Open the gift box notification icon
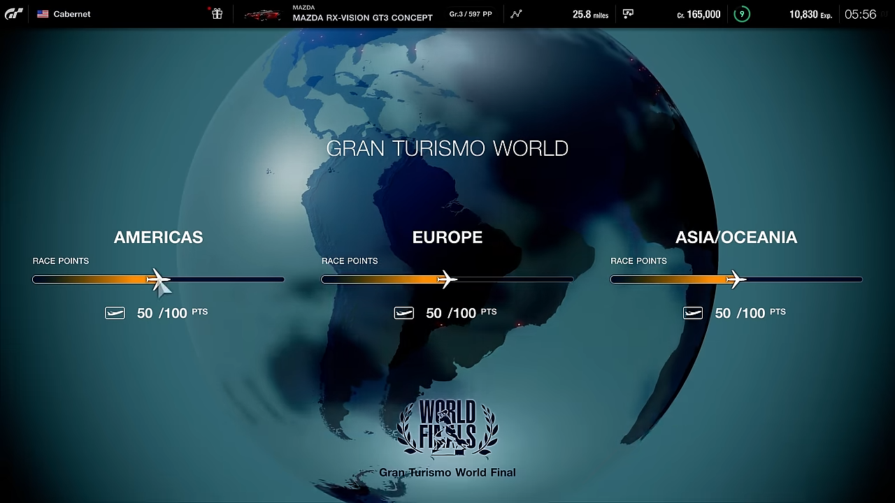 coord(217,14)
